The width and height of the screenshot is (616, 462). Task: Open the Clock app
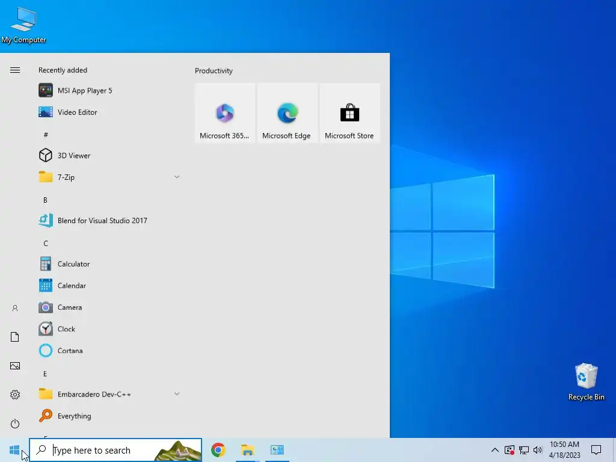click(x=109, y=329)
